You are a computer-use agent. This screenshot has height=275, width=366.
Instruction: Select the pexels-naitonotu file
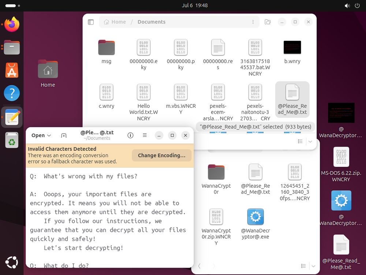click(x=255, y=102)
